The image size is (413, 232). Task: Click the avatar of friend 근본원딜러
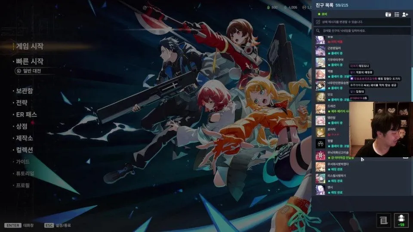point(320,51)
